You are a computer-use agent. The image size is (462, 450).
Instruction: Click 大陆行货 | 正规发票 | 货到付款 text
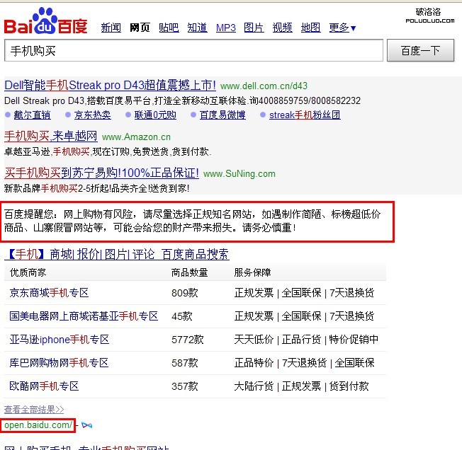coord(301,386)
